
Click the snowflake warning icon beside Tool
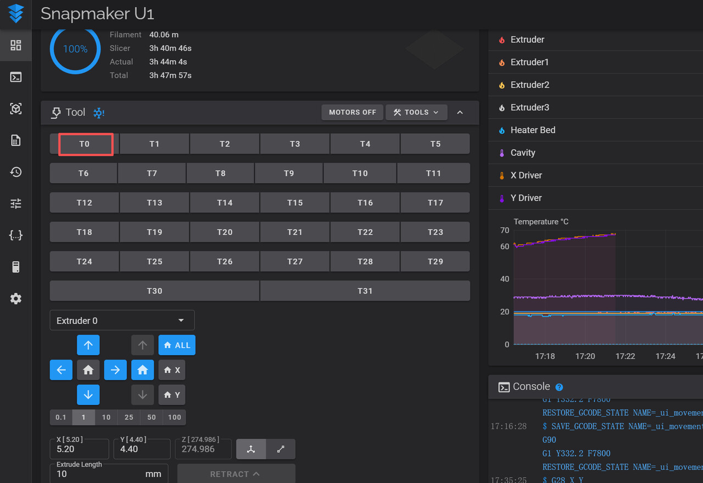tap(99, 113)
